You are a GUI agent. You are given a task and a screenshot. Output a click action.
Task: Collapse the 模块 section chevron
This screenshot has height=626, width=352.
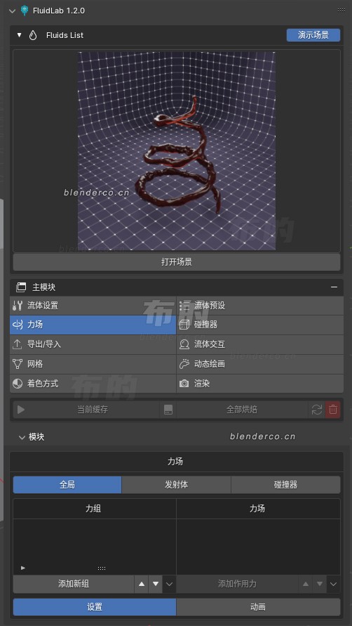pos(22,437)
